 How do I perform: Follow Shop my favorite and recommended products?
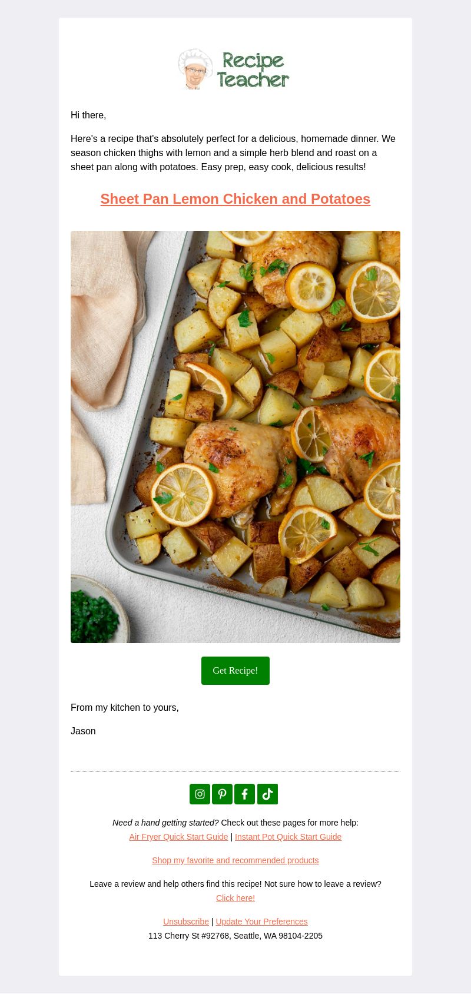pos(235,860)
